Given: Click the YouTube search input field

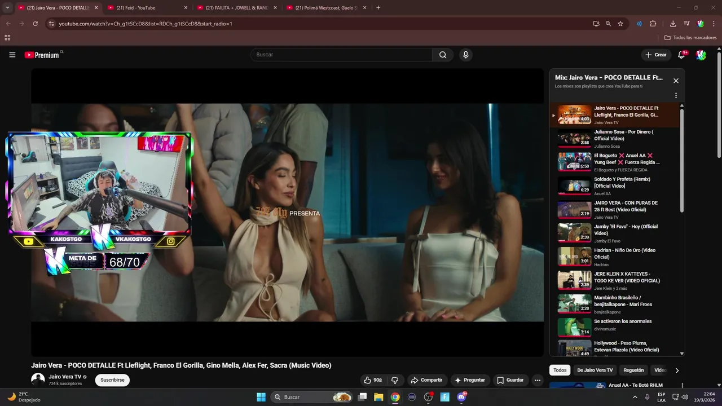Looking at the screenshot, I should pyautogui.click(x=341, y=55).
